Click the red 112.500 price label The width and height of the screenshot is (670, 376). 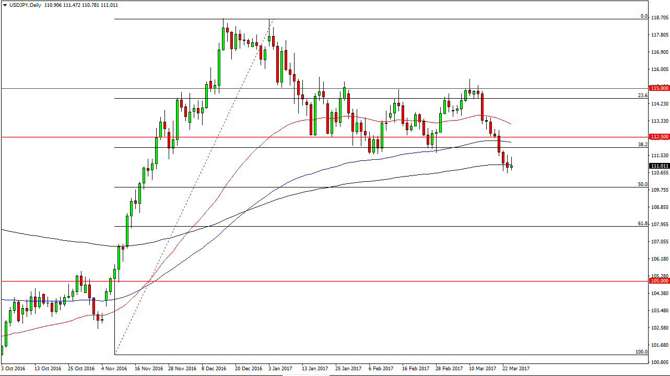pos(659,137)
